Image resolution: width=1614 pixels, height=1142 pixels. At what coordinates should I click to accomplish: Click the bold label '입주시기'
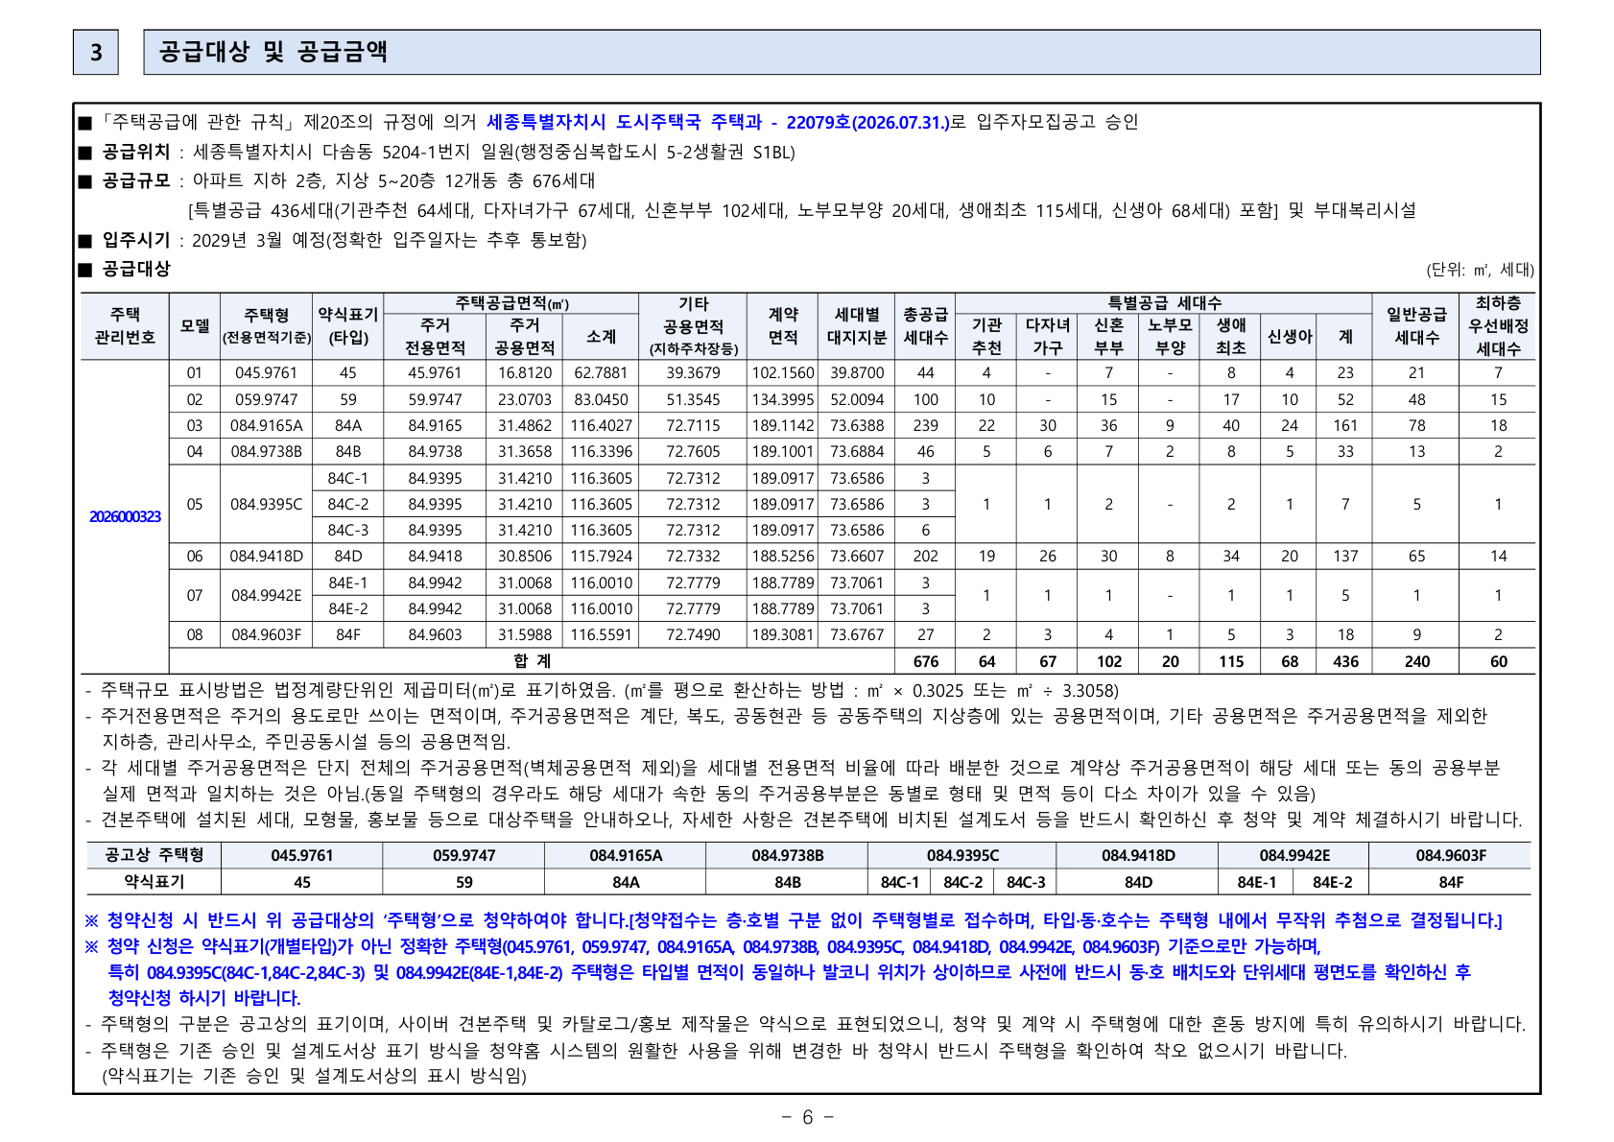[x=136, y=240]
